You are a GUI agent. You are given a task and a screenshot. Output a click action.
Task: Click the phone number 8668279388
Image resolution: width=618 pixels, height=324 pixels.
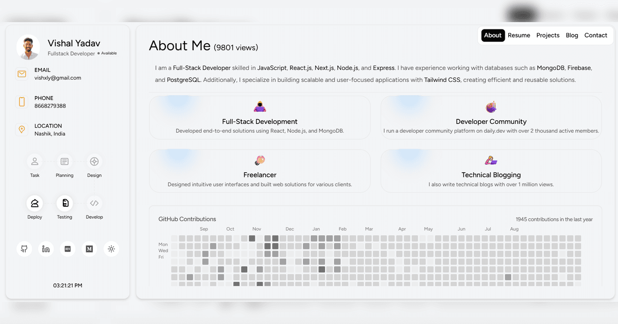50,106
